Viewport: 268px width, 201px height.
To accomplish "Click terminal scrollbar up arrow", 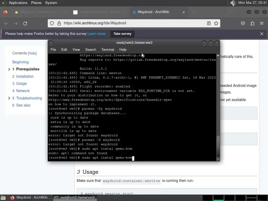I will [x=218, y=55].
